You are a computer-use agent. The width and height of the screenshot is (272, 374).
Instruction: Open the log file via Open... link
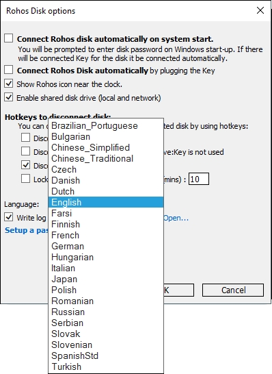176,218
